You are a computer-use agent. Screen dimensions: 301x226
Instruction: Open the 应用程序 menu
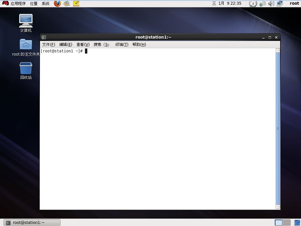point(18,4)
